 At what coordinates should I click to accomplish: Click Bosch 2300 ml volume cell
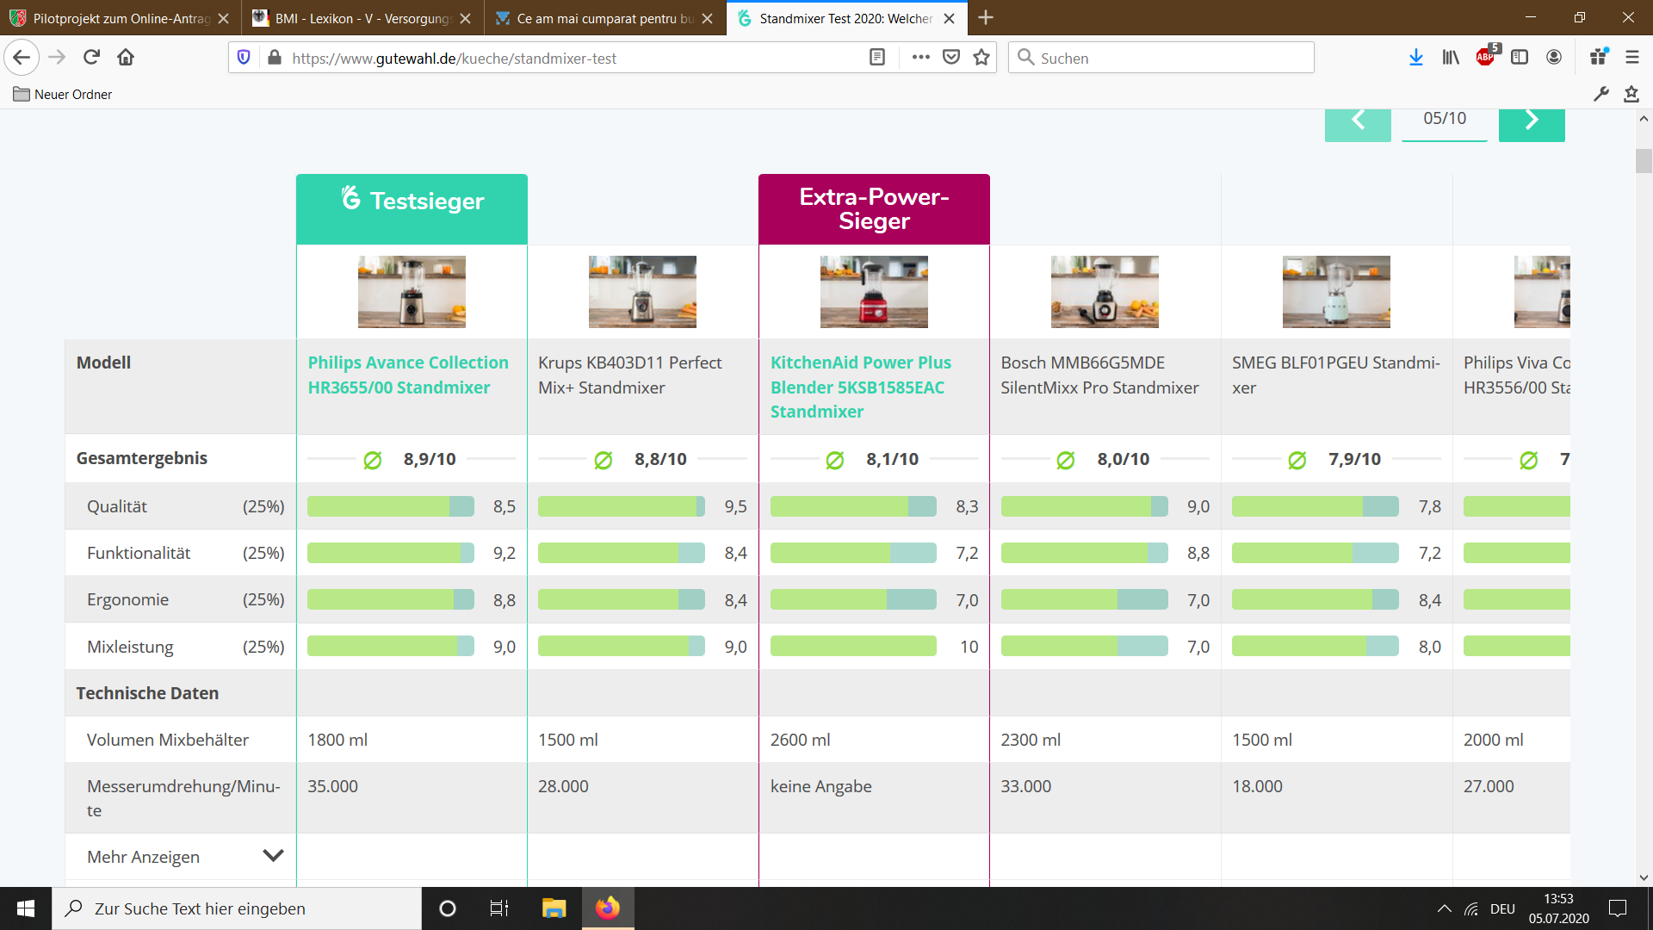click(x=1105, y=740)
